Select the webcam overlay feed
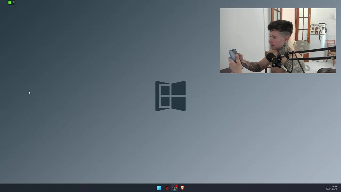This screenshot has height=192, width=341. [x=278, y=41]
